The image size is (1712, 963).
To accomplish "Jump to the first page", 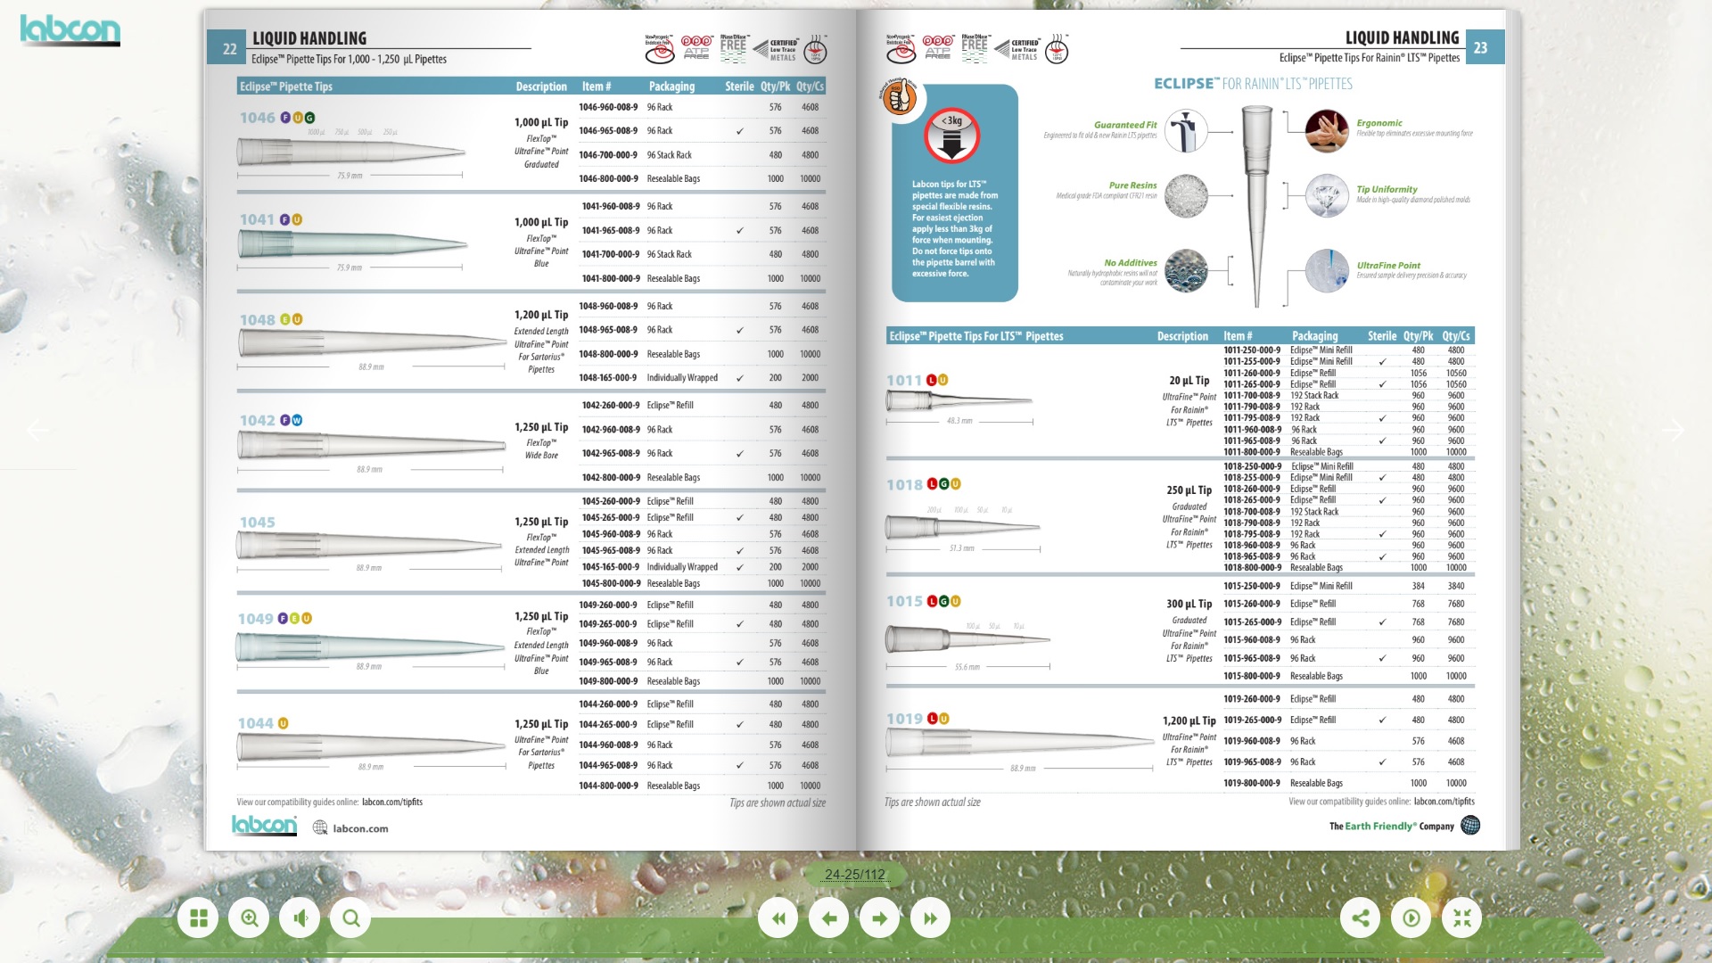I will [778, 918].
